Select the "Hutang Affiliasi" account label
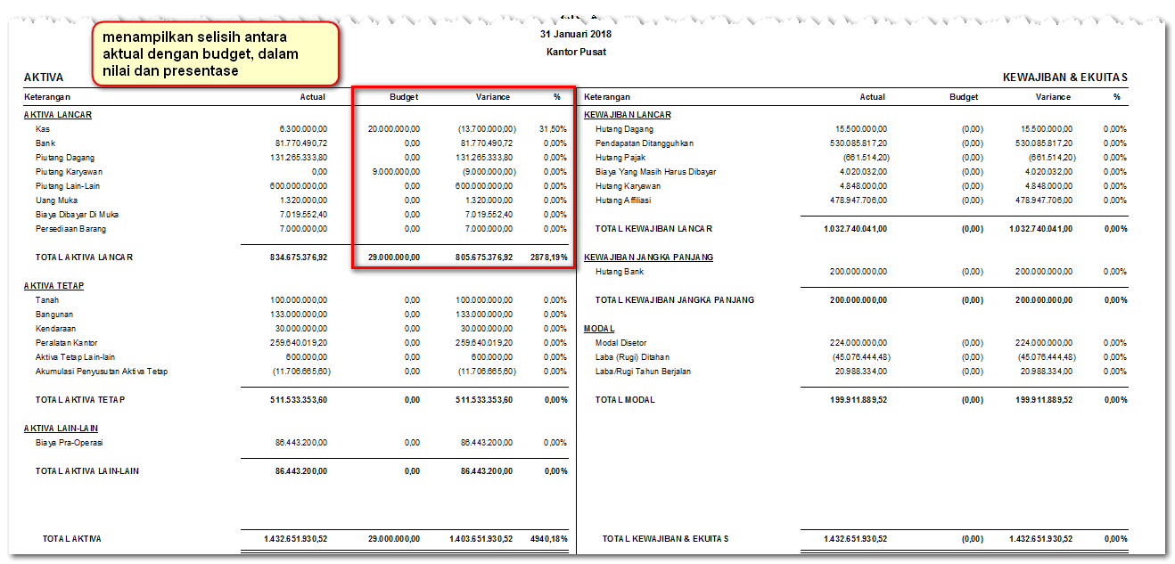The width and height of the screenshot is (1175, 564). [x=625, y=200]
